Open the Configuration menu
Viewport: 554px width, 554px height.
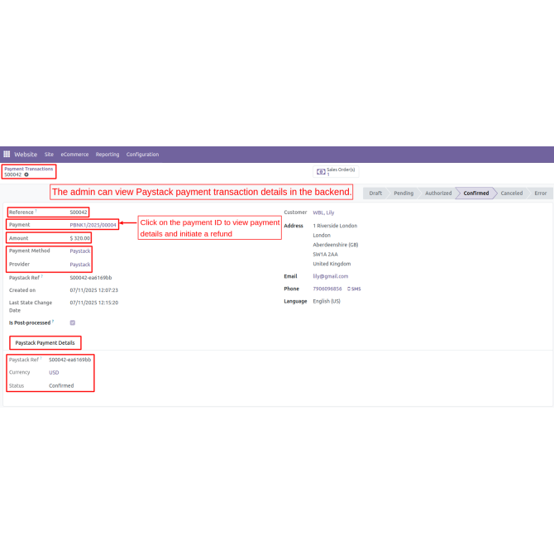[143, 155]
